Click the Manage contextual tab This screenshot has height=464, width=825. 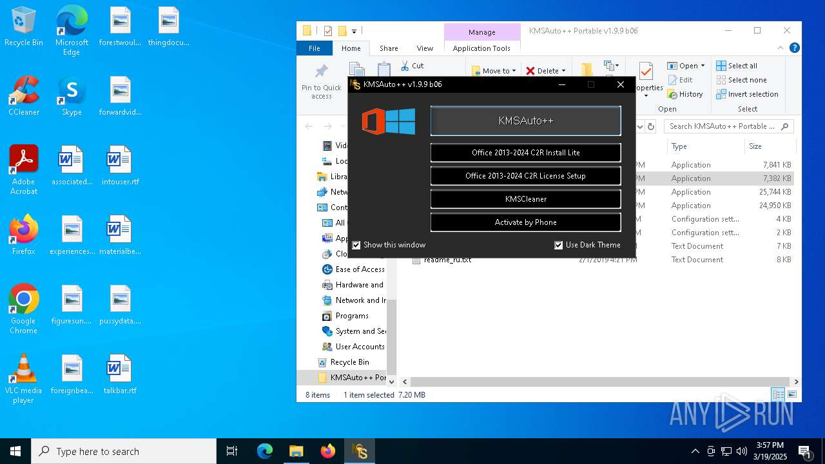[x=482, y=32]
